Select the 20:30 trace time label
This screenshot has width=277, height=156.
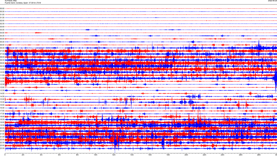[2, 131]
